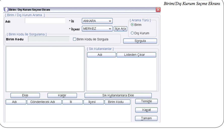Click the Birim Kodu text field
This screenshot has height=129, width=224.
pyautogui.click(x=49, y=39)
